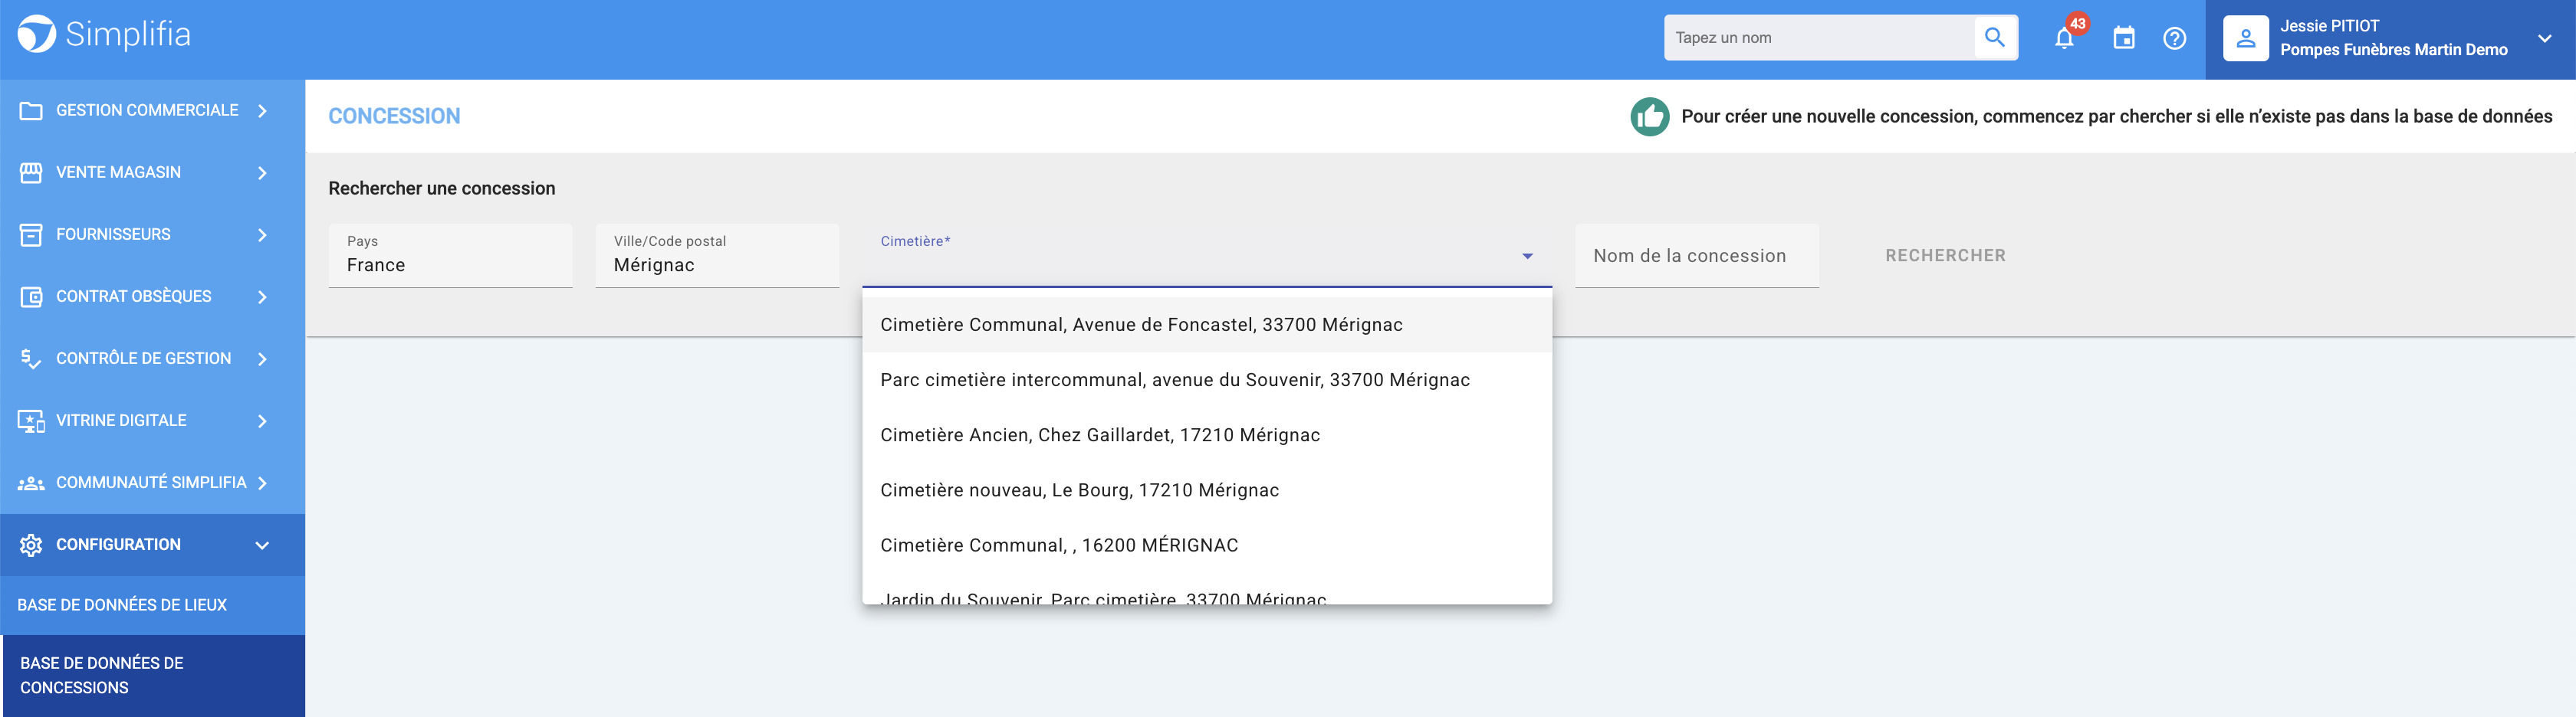Click the Contrôle de Gestion price-check icon

click(31, 358)
